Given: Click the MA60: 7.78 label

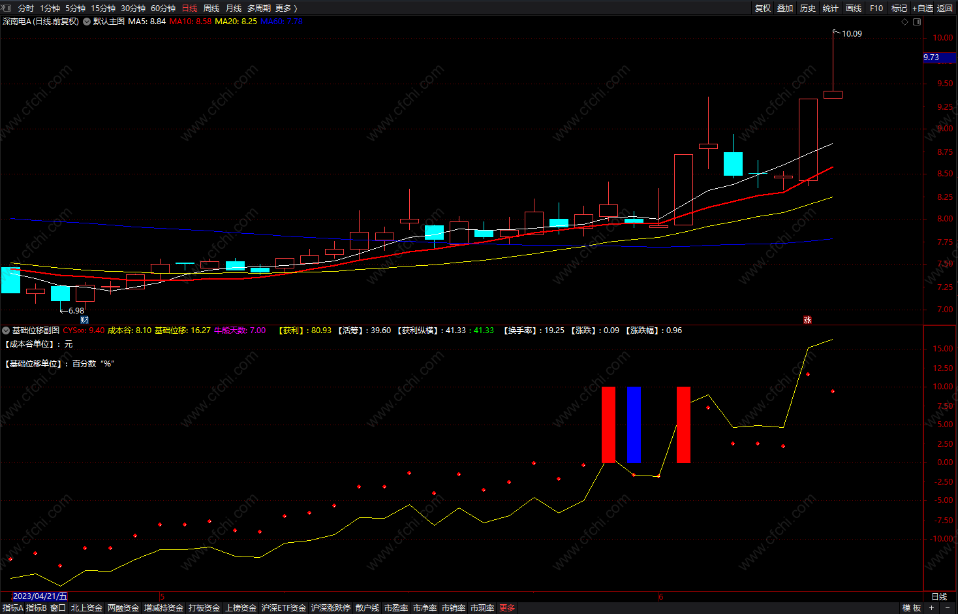Looking at the screenshot, I should tap(281, 22).
